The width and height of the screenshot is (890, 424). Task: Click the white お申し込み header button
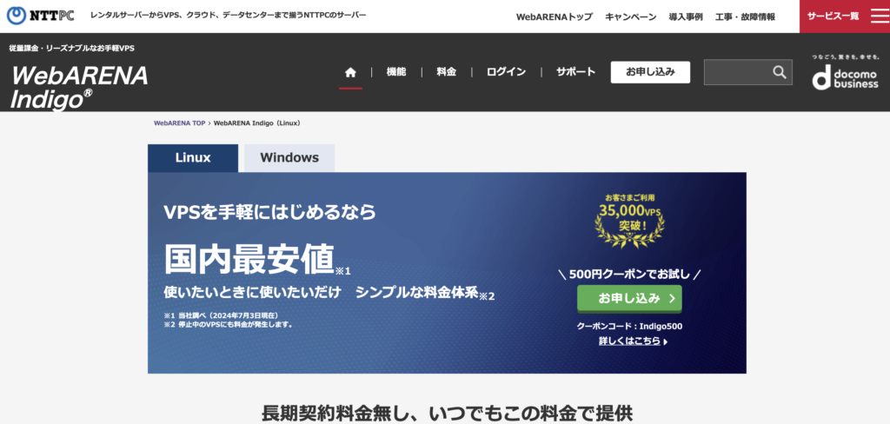650,72
